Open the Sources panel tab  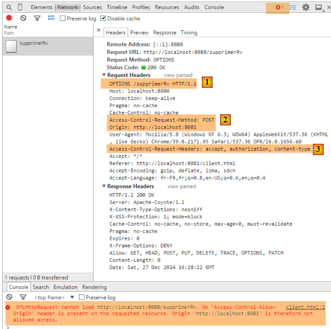(x=92, y=7)
